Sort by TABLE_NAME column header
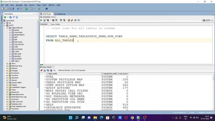 pyautogui.click(x=74, y=74)
